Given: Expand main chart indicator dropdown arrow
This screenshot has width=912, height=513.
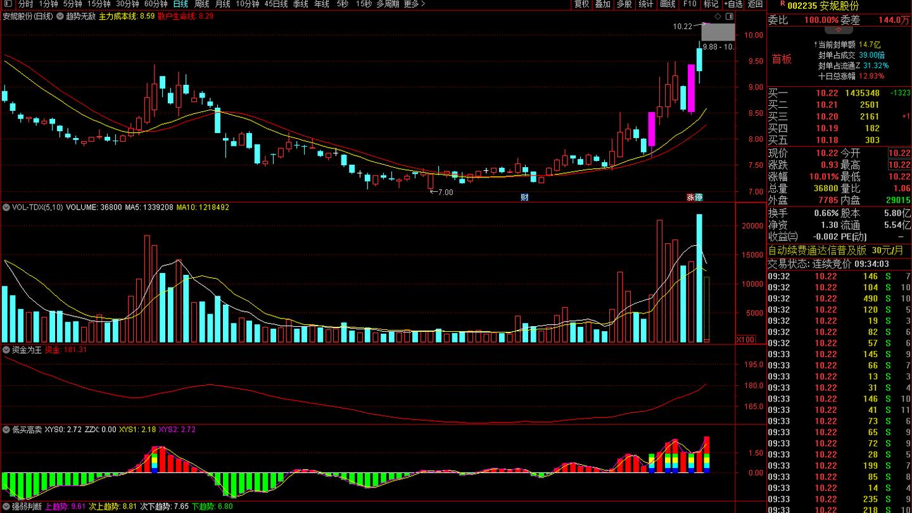Looking at the screenshot, I should [x=61, y=16].
